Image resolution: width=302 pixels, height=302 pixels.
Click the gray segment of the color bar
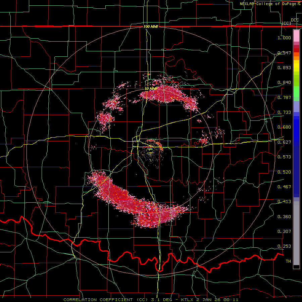[x=296, y=233]
